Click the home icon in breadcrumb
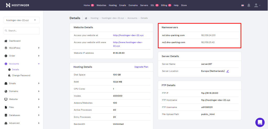The height and width of the screenshot is (129, 268). tap(86, 18)
